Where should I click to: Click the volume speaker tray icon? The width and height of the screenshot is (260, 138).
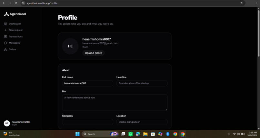[x=238, y=134]
